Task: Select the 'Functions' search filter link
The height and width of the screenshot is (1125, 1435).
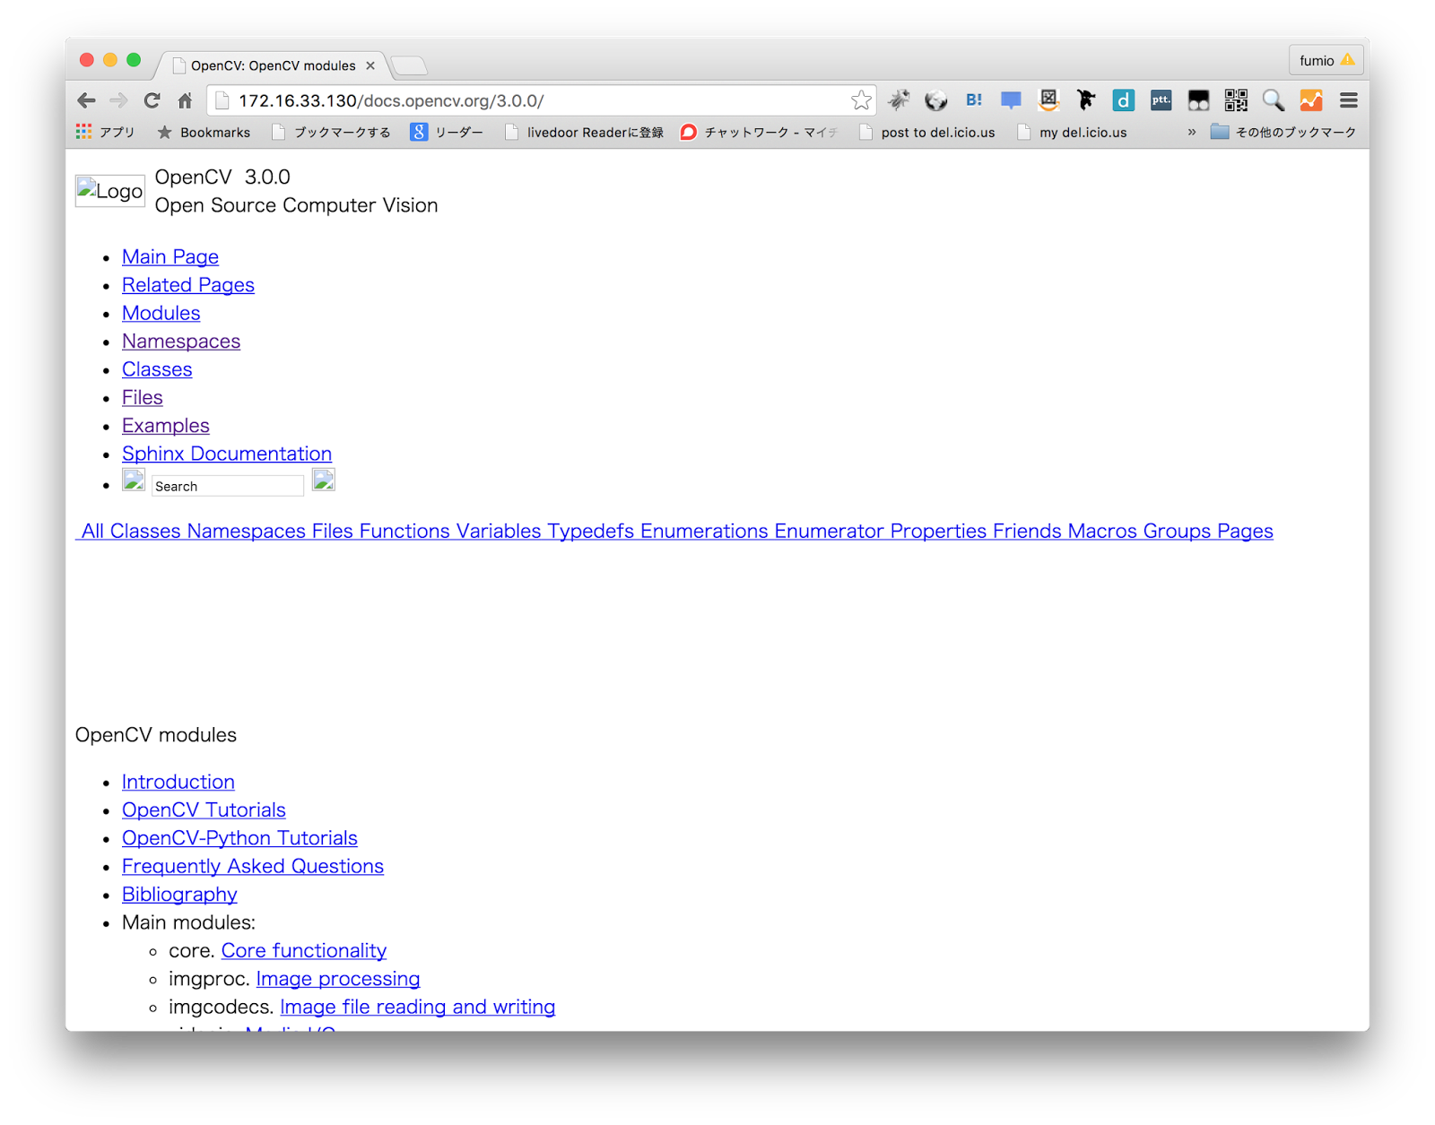Action: click(x=404, y=531)
